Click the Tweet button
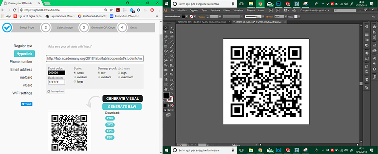The image size is (378, 154). [x=26, y=104]
